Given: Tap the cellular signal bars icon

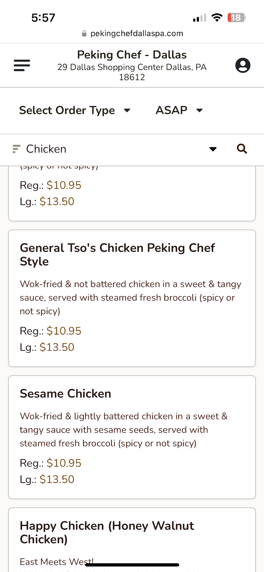Looking at the screenshot, I should pos(199,18).
